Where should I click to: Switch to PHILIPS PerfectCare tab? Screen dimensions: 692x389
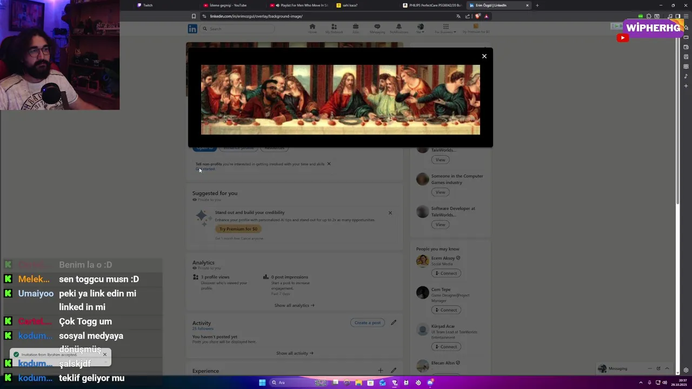click(x=432, y=5)
